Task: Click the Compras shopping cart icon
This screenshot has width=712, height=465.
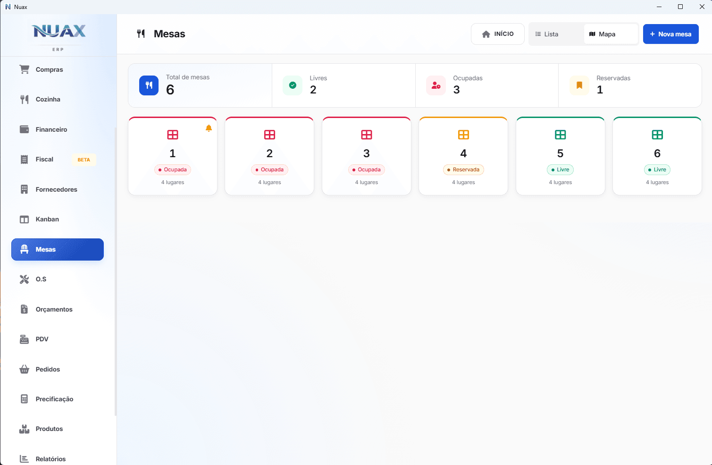Action: click(x=24, y=69)
